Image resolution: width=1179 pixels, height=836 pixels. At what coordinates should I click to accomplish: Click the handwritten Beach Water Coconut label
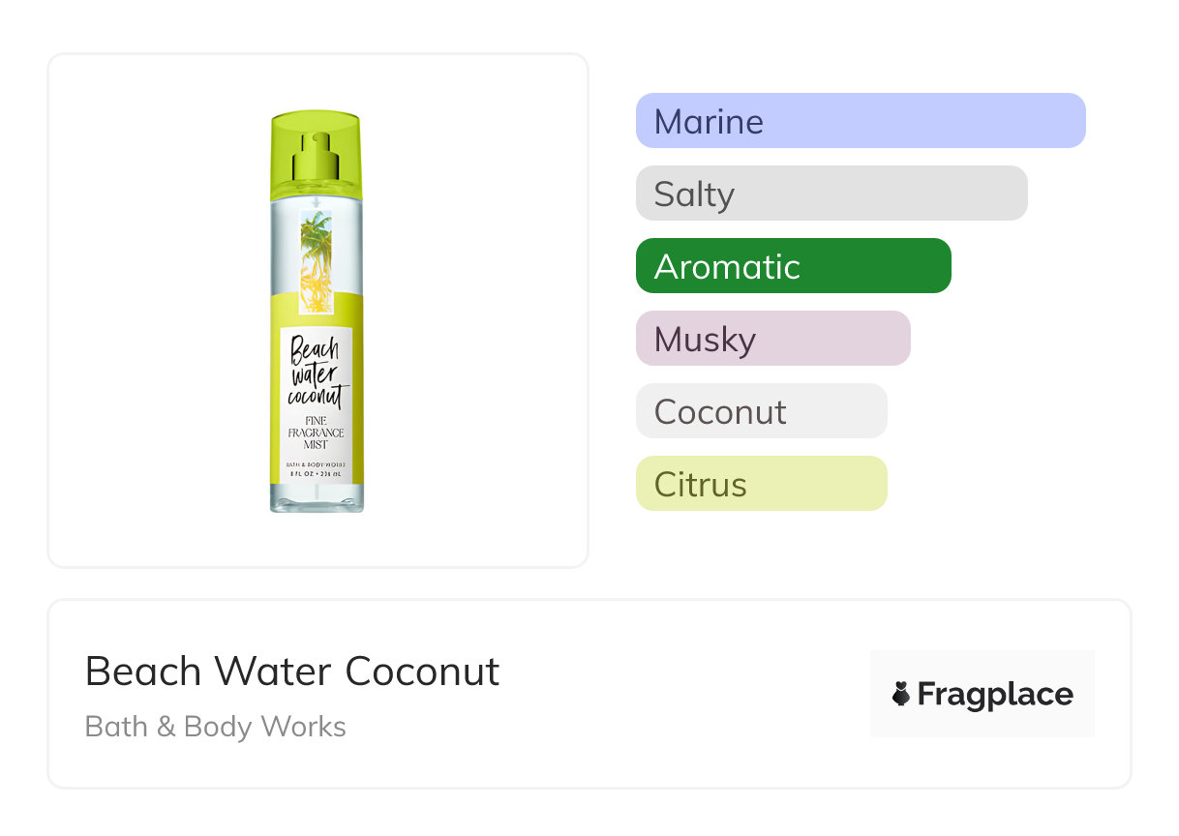(x=316, y=373)
